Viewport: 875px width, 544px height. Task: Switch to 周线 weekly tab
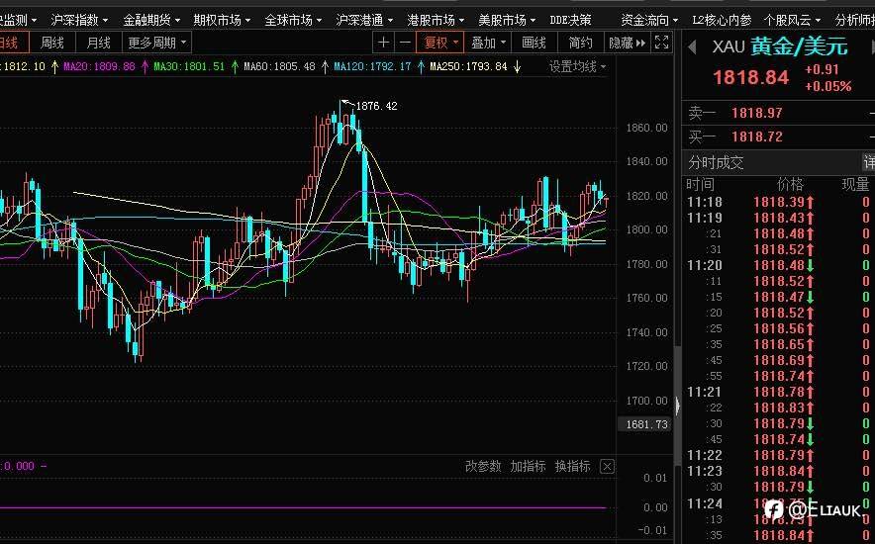point(52,43)
